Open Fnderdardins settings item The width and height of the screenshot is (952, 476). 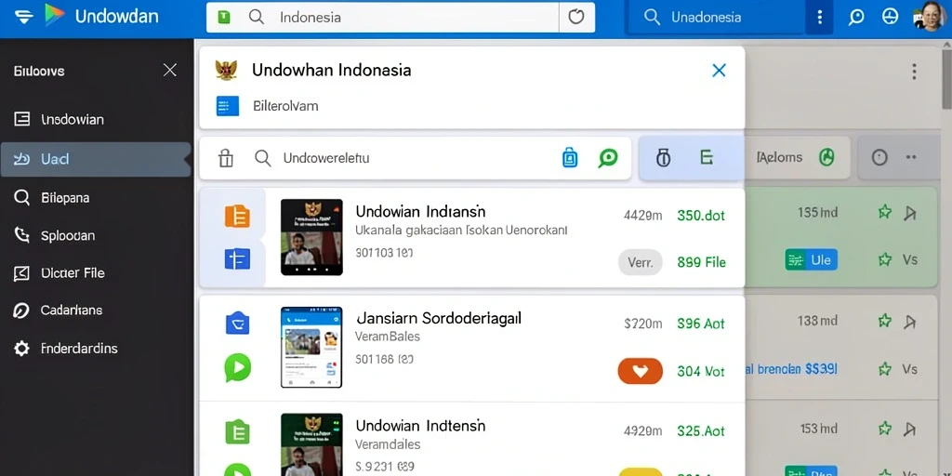(x=97, y=349)
